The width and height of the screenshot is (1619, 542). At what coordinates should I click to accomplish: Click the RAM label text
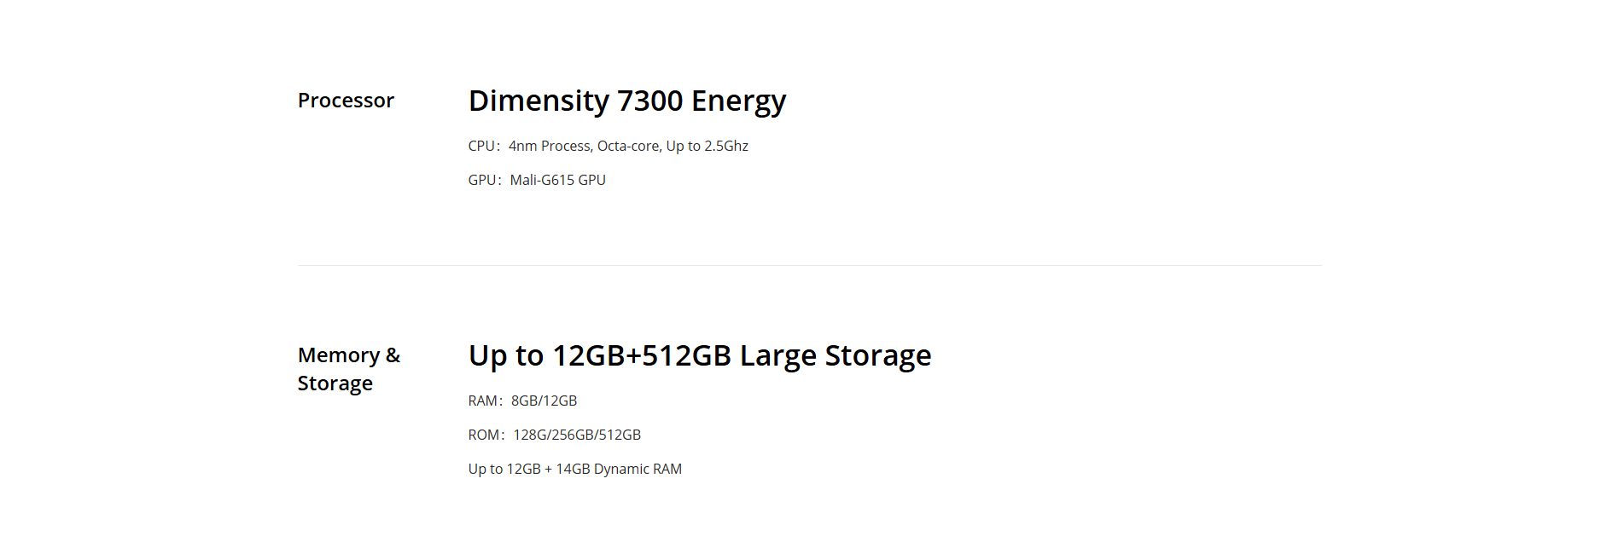483,401
